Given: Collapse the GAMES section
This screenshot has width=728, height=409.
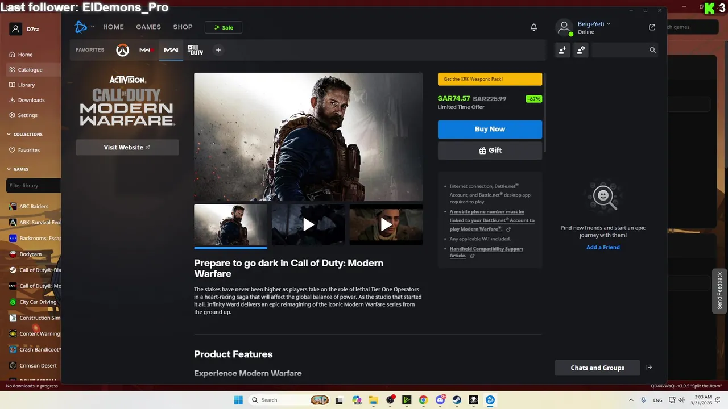Looking at the screenshot, I should pos(18,169).
